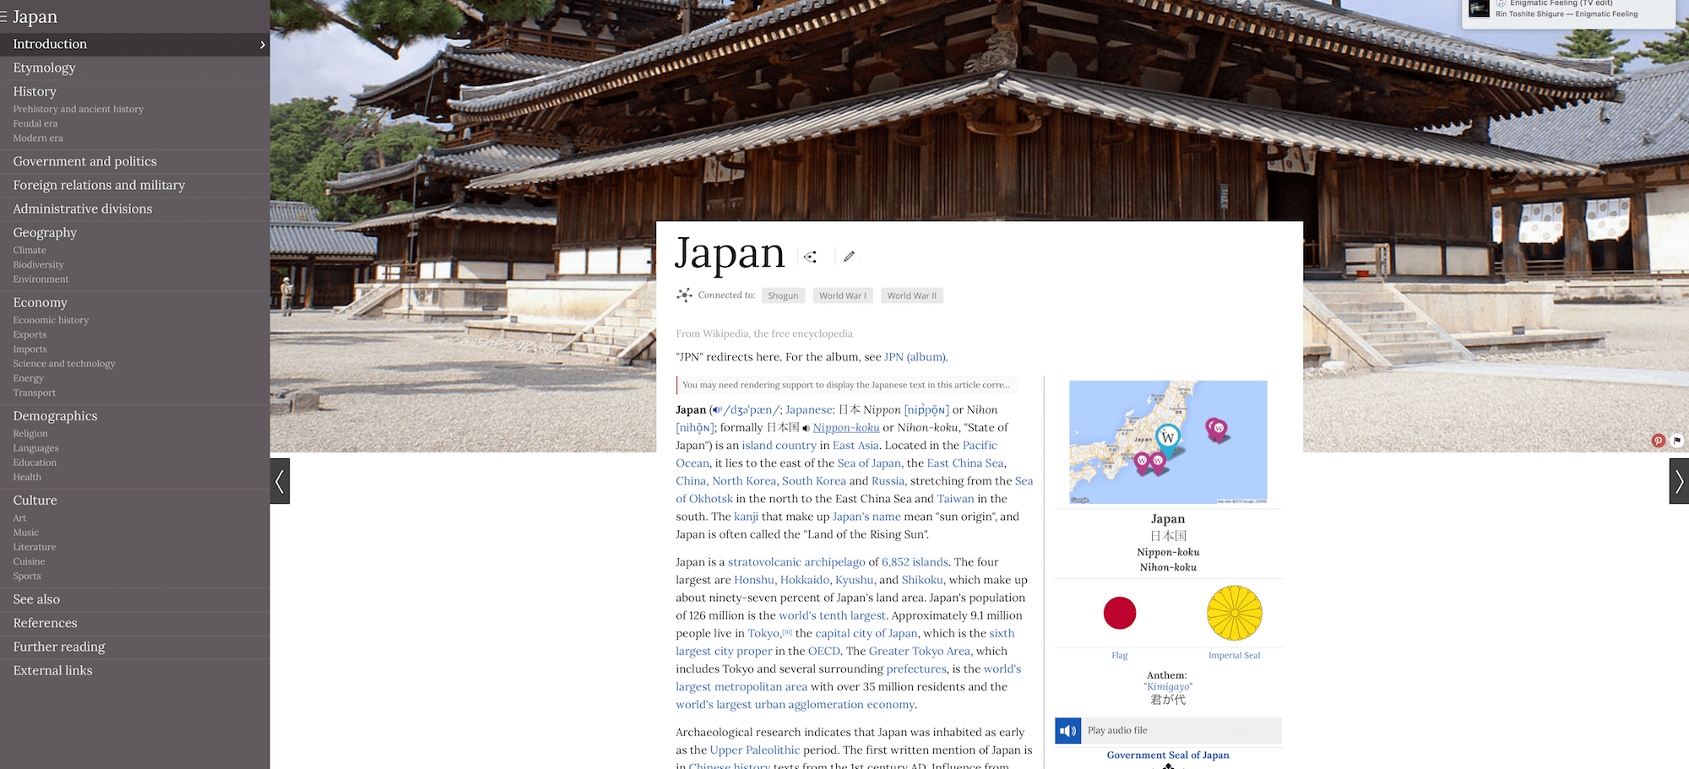Click the speaker icon on the Play audio file bar
The height and width of the screenshot is (769, 1689).
[1067, 730]
